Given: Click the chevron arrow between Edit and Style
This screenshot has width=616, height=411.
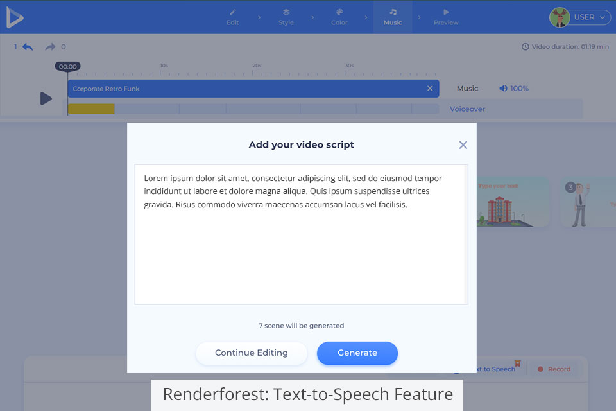Looking at the screenshot, I should (259, 17).
